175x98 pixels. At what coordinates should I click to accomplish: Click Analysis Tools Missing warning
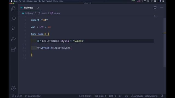[x=144, y=96]
